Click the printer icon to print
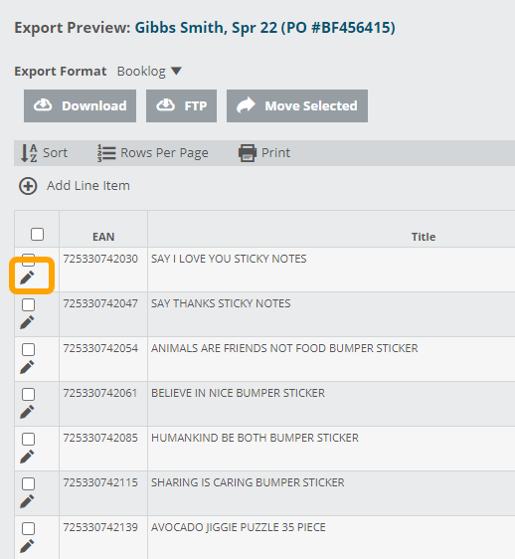 (x=248, y=153)
